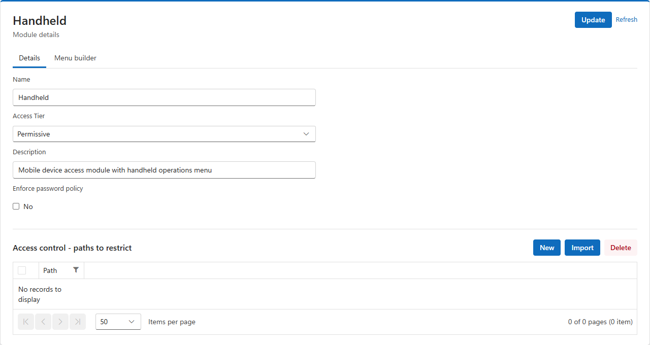
Task: Click the Path column filter icon
Action: (76, 270)
